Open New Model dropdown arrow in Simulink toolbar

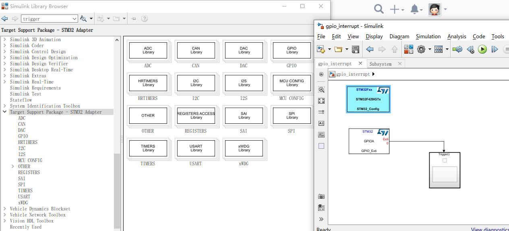pyautogui.click(x=329, y=49)
